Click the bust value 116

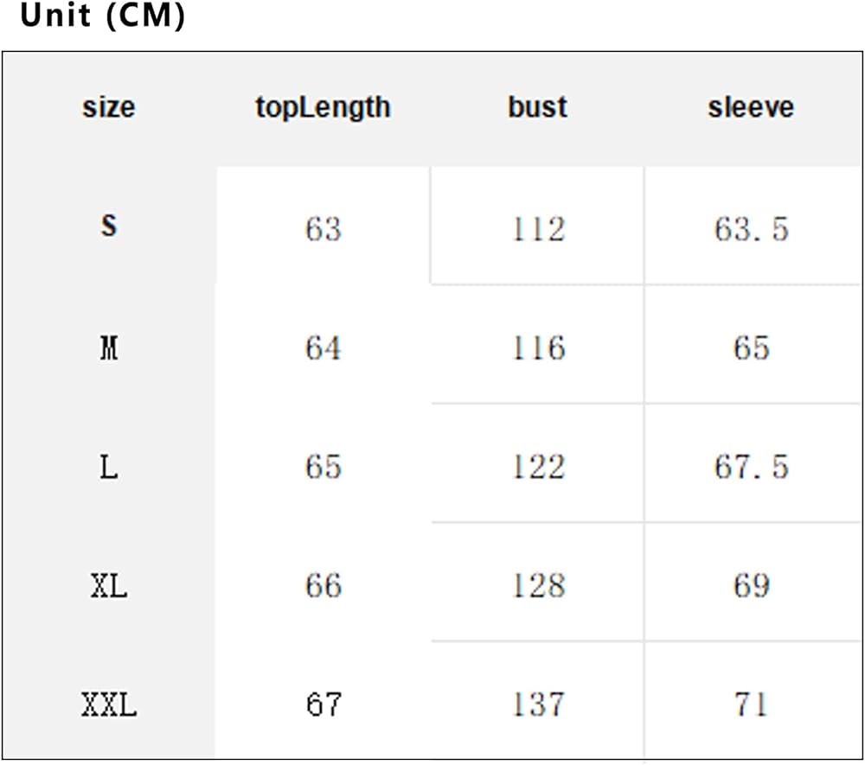coord(538,348)
